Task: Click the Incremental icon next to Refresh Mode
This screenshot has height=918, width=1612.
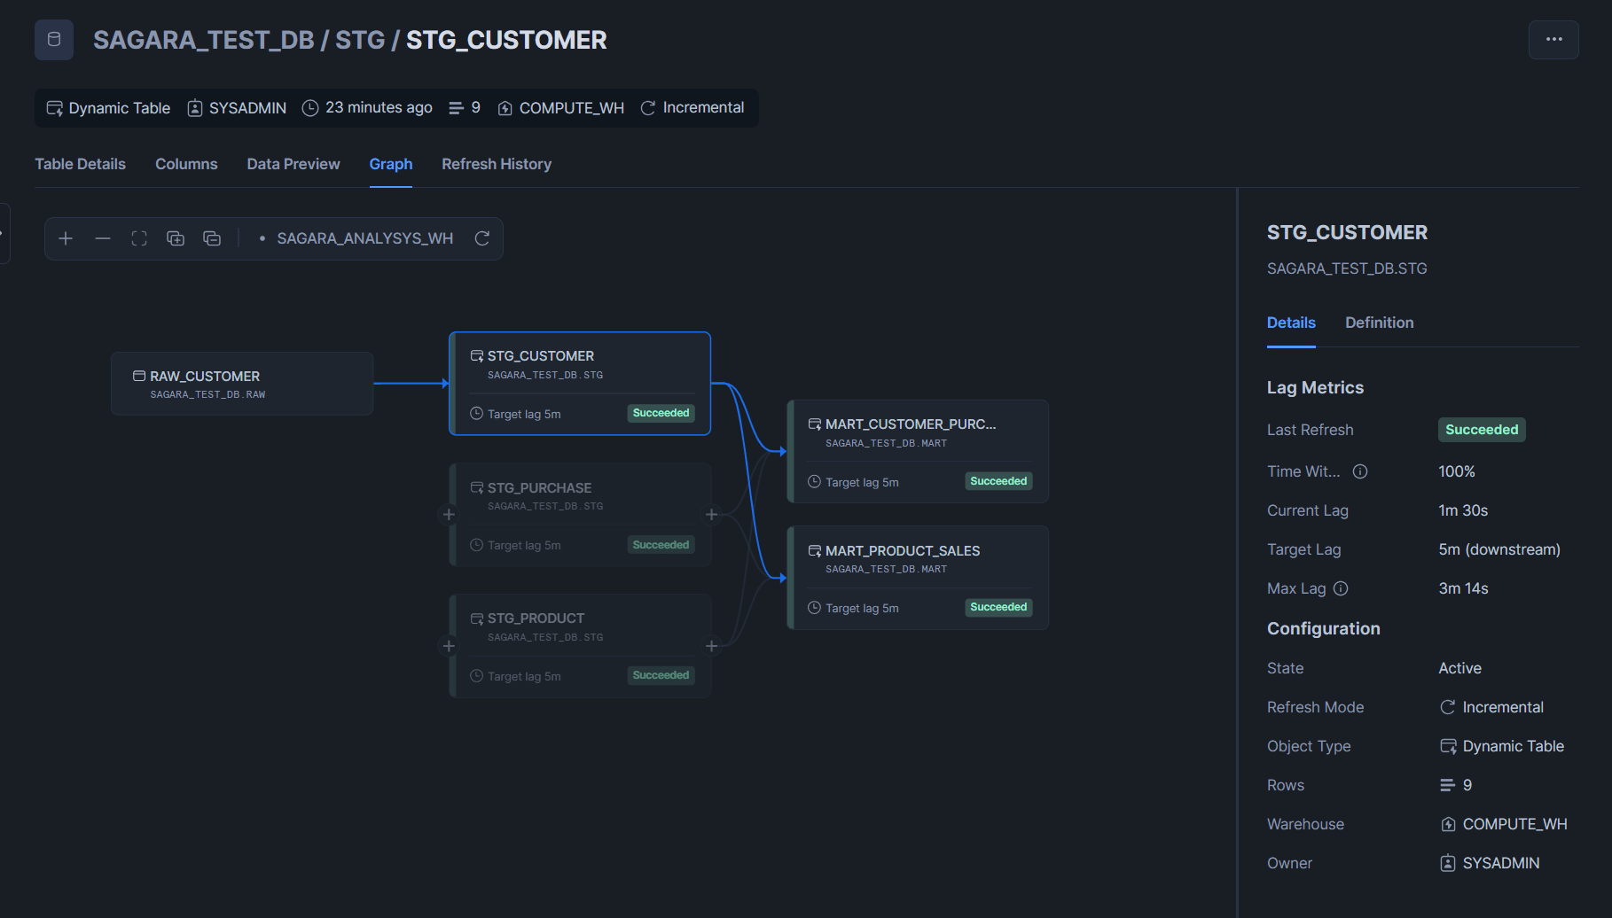Action: pos(1448,707)
